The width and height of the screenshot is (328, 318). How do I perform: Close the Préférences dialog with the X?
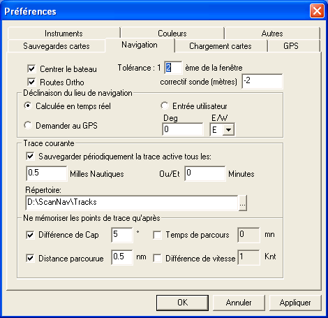pos(317,11)
